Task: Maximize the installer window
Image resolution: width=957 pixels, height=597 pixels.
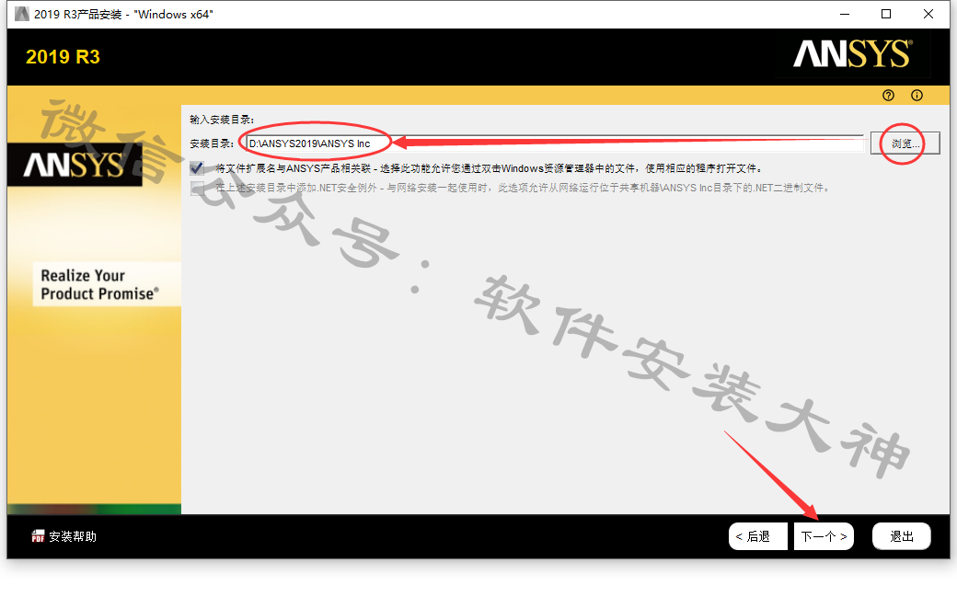Action: pyautogui.click(x=886, y=14)
